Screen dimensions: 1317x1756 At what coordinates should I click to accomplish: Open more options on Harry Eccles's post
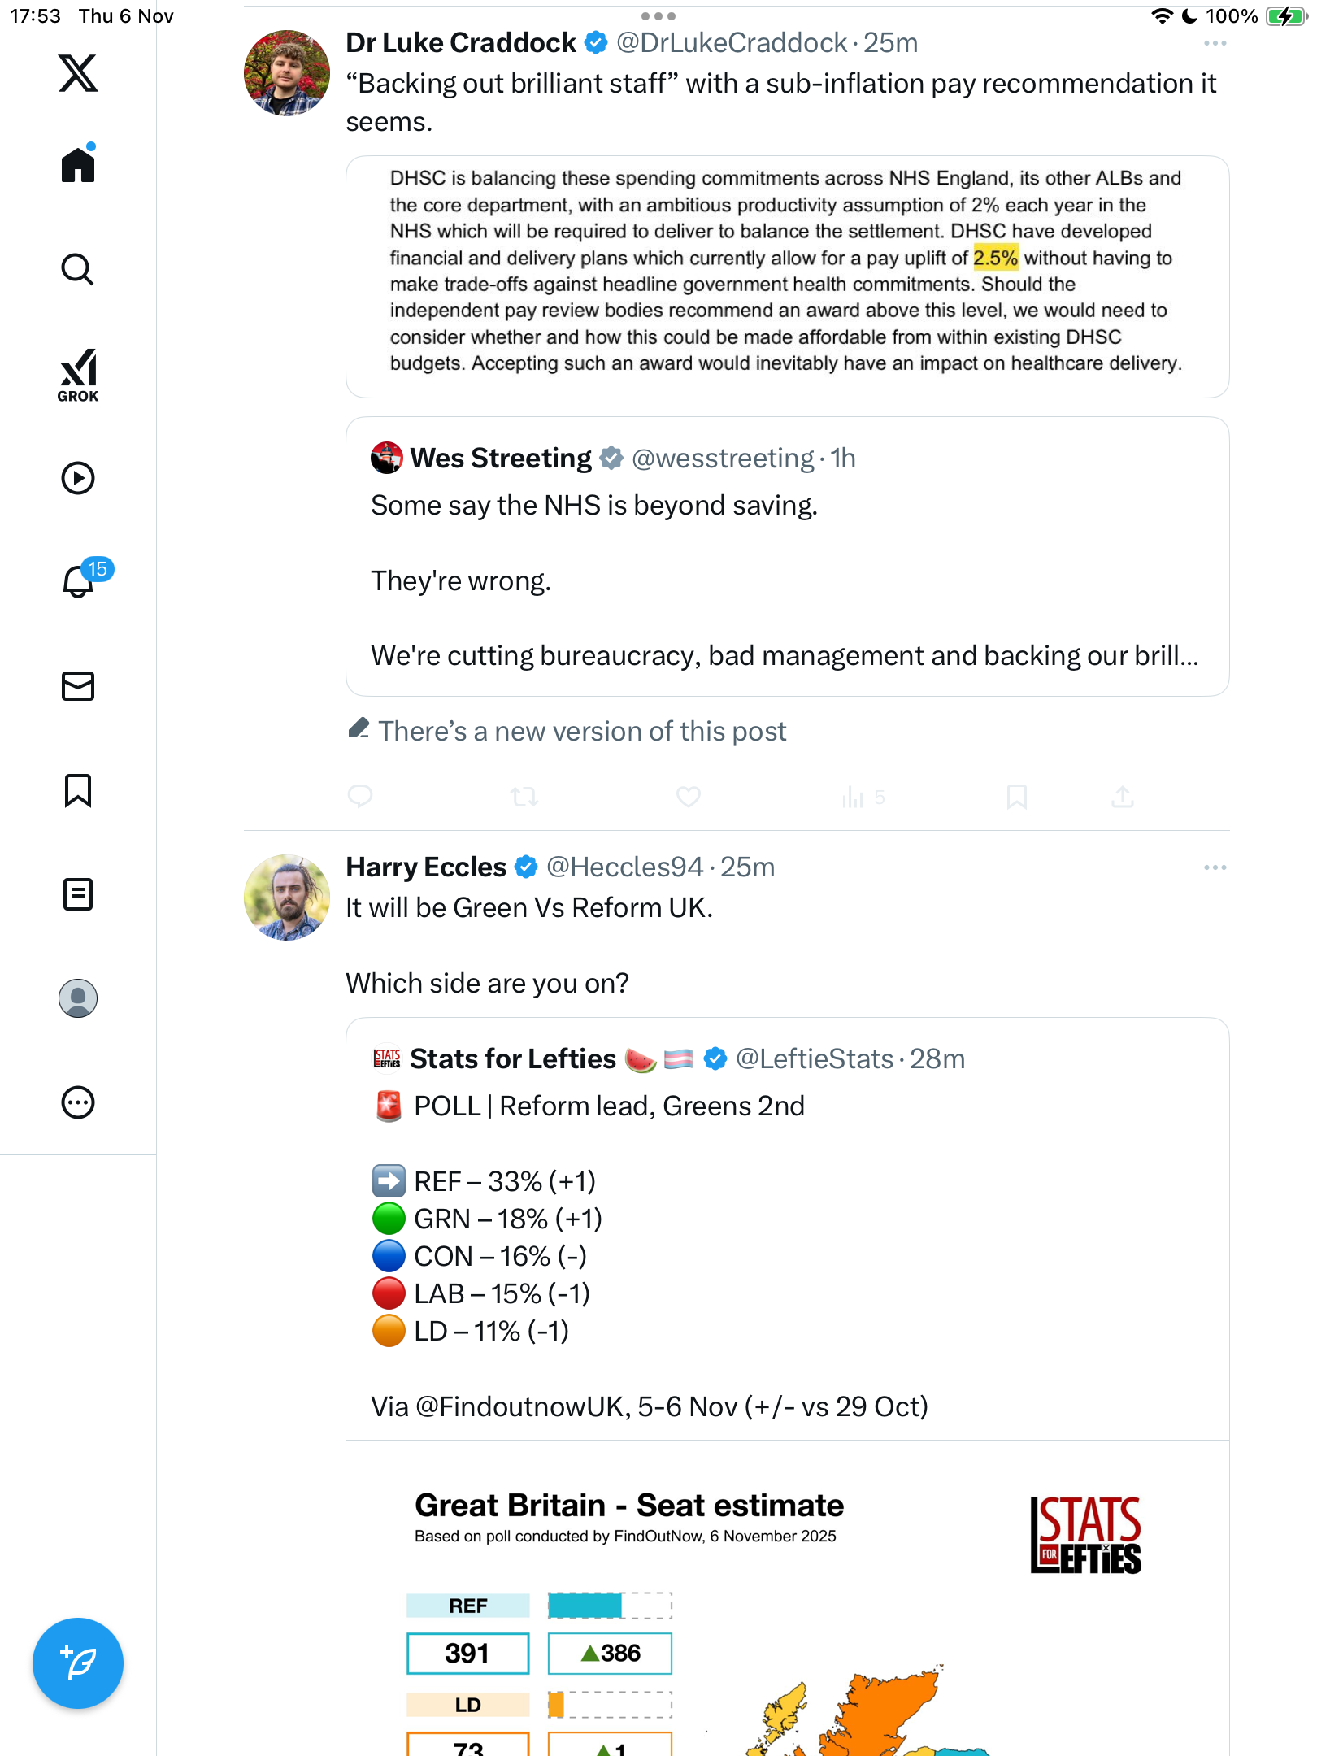(1215, 867)
